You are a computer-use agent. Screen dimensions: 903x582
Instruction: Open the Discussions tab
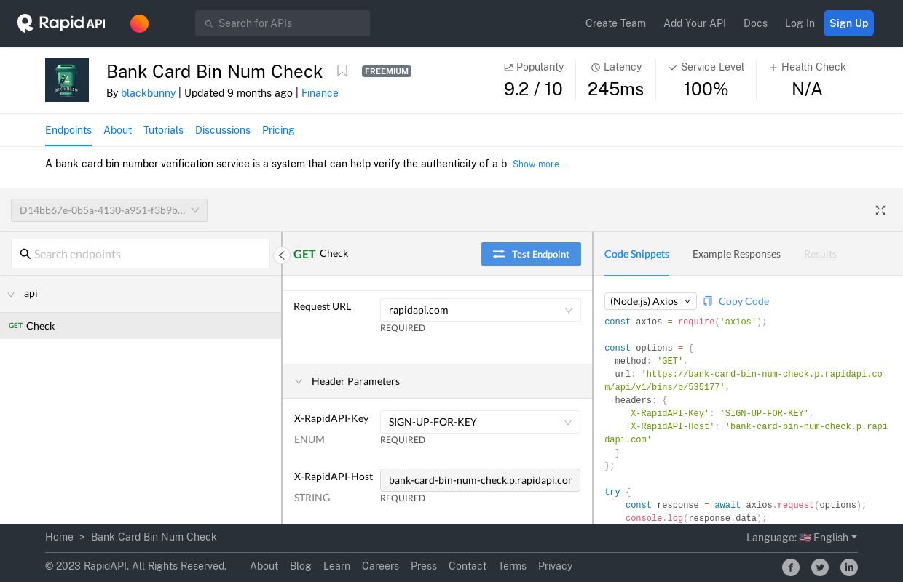[223, 130]
